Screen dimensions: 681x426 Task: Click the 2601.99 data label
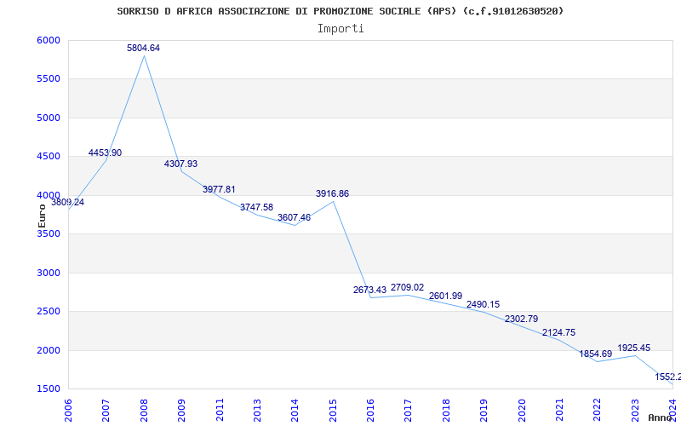[445, 296]
